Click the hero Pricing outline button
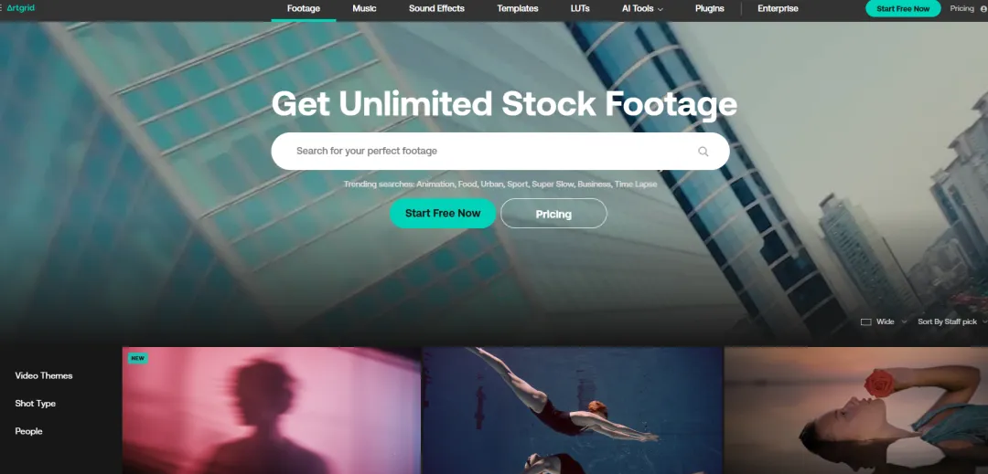The image size is (988, 474). tap(553, 214)
